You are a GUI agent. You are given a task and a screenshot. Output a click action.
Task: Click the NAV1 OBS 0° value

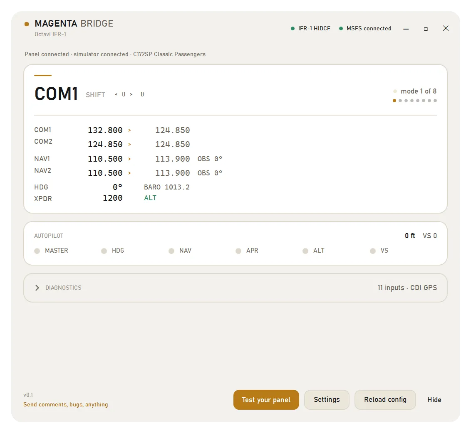click(x=210, y=159)
